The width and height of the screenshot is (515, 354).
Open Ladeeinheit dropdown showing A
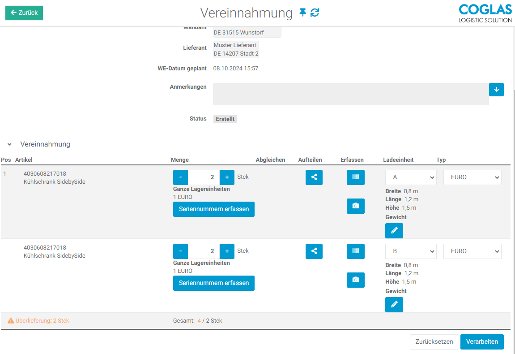click(x=411, y=177)
